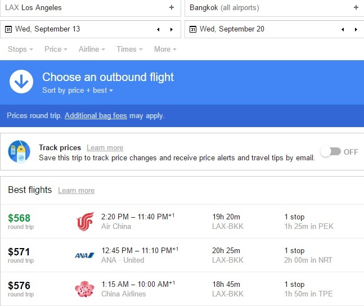Click the China Airlines plum blossom logo
This screenshot has height=306, width=364.
coord(85,289)
